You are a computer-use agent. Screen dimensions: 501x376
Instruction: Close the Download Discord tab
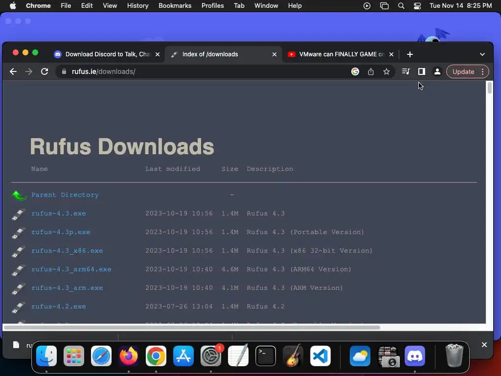click(158, 54)
